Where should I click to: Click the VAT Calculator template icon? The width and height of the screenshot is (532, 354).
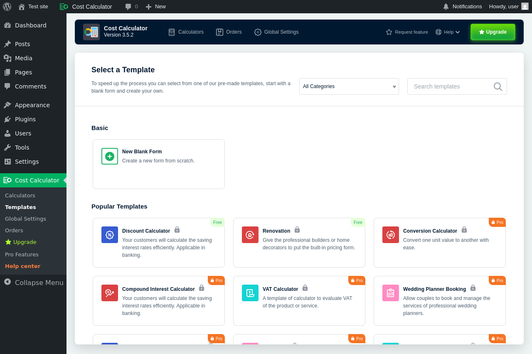pos(250,293)
